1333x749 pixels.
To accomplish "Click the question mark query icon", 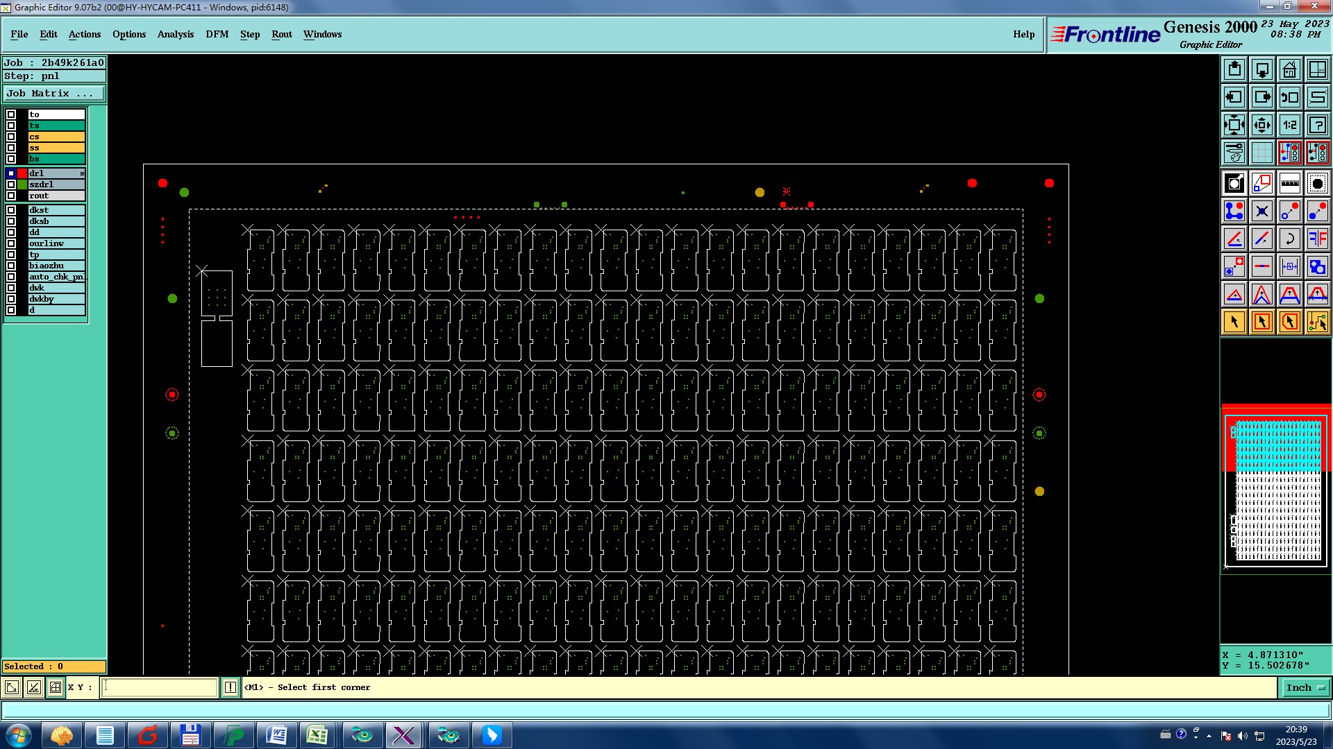I will coord(1317,125).
